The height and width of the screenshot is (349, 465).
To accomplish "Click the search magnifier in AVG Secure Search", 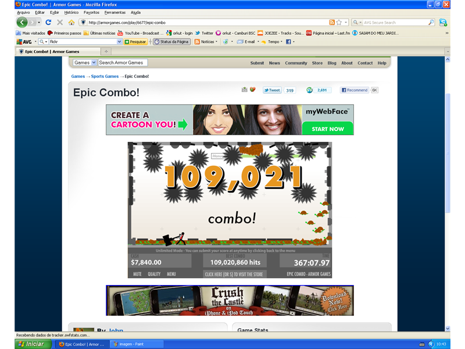I will coord(431,22).
